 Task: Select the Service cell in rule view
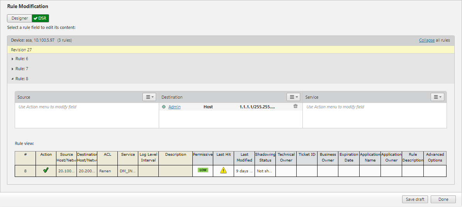[x=127, y=171]
